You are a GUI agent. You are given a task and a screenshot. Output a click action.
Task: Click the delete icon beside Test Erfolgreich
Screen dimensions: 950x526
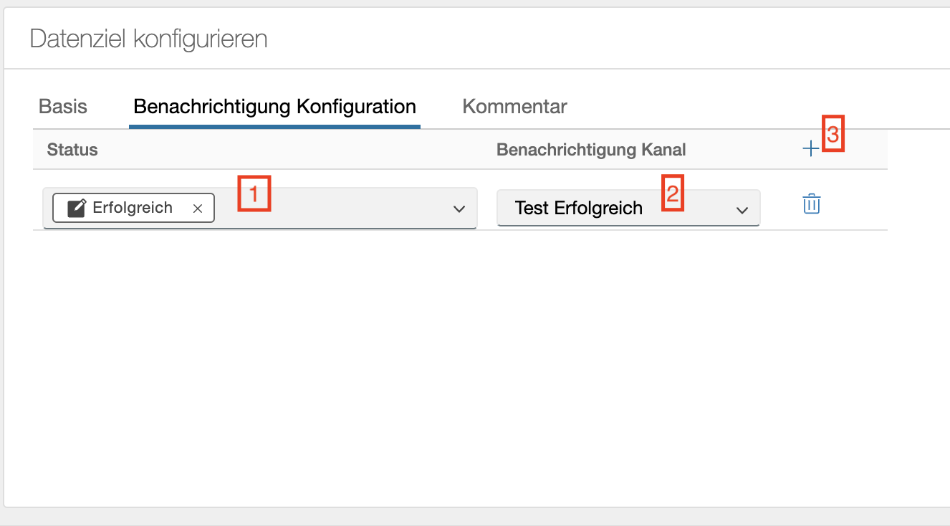[x=811, y=204]
